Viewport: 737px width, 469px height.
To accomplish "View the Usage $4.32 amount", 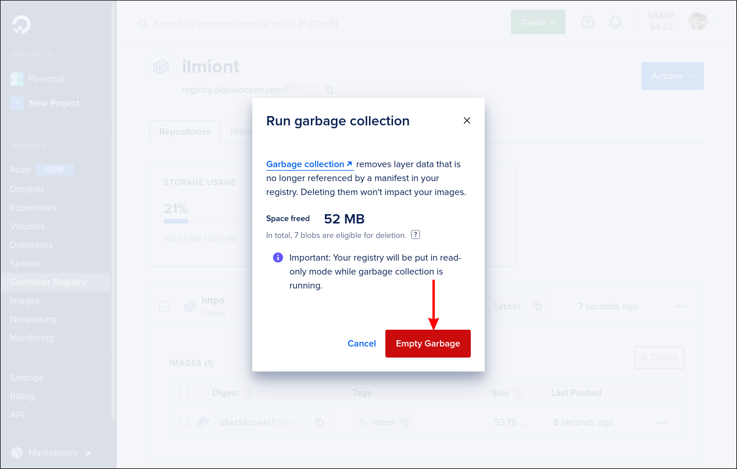I will [661, 27].
